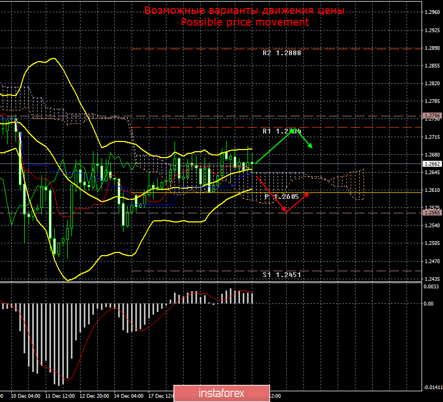Click the highlighted 1.2565 level tag

point(432,213)
